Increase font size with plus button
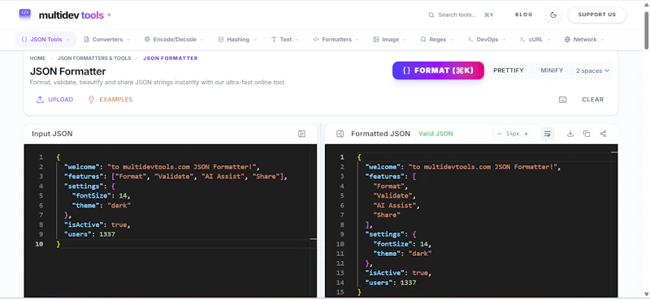This screenshot has height=299, width=650. (526, 134)
